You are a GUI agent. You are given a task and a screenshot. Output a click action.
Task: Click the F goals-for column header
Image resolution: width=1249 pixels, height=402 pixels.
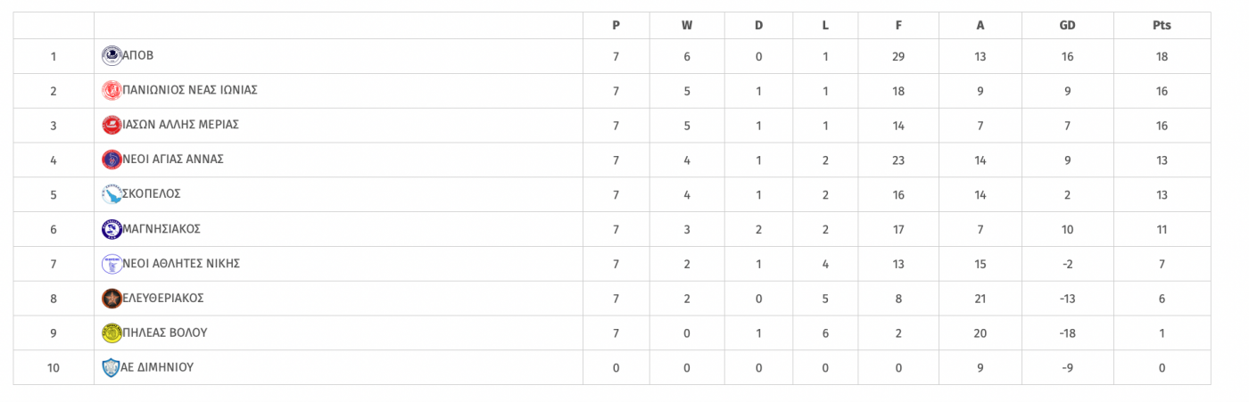click(x=898, y=25)
